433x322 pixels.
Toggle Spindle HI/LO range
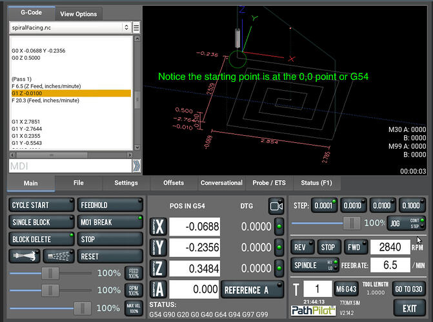pos(314,265)
